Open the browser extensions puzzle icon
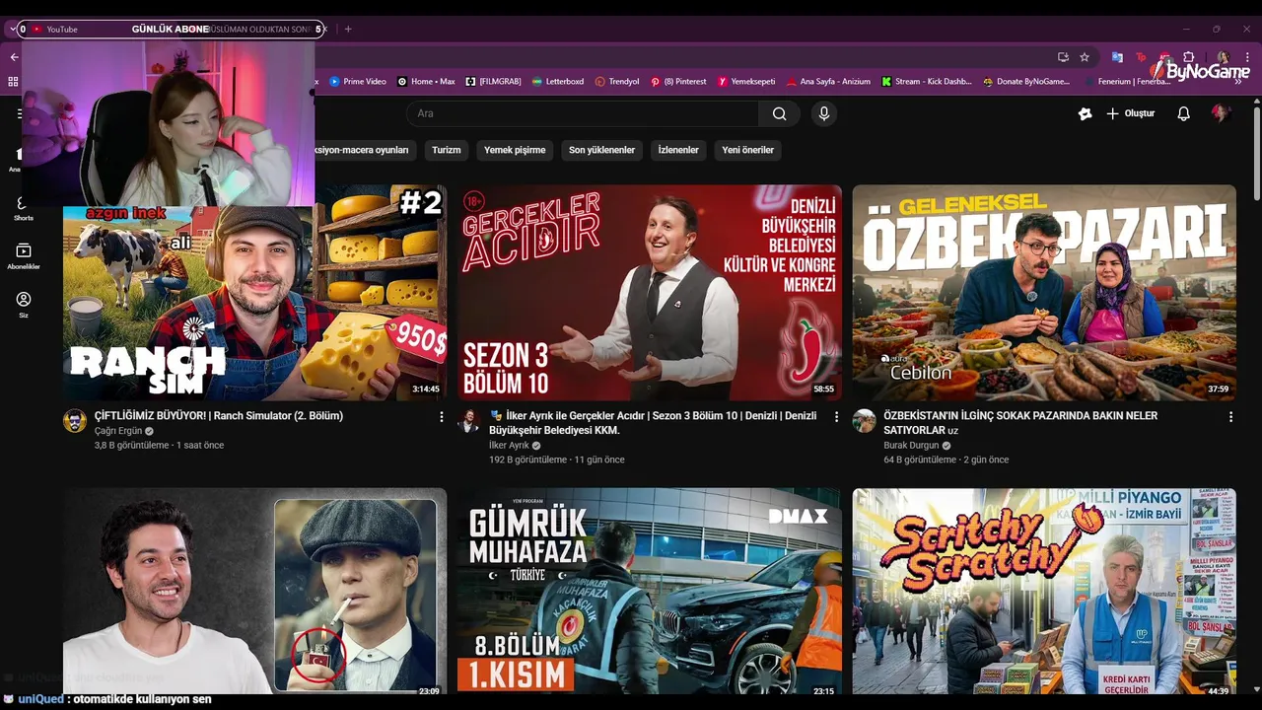Screen dimensions: 1262x710 pyautogui.click(x=1189, y=57)
